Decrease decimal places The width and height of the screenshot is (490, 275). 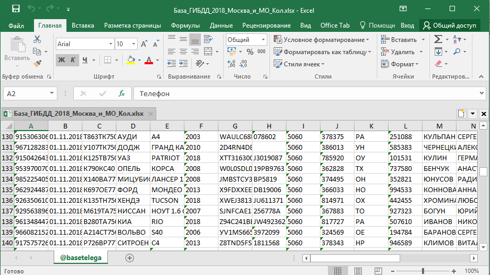pos(243,64)
